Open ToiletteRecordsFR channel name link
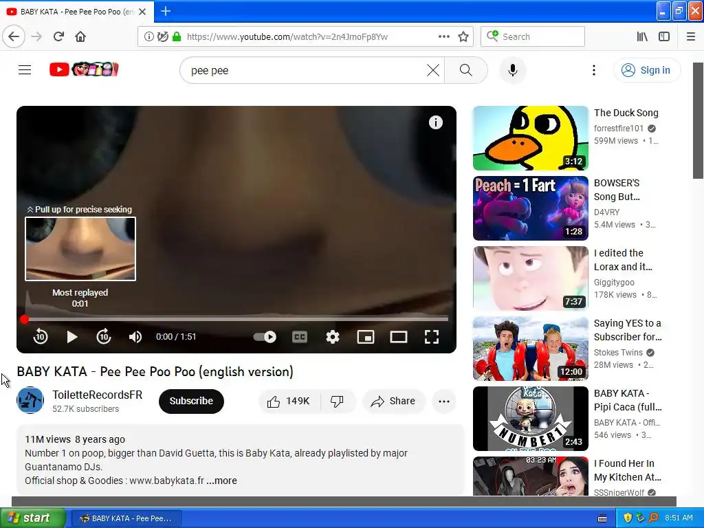Viewport: 704px width, 528px height. click(x=98, y=395)
